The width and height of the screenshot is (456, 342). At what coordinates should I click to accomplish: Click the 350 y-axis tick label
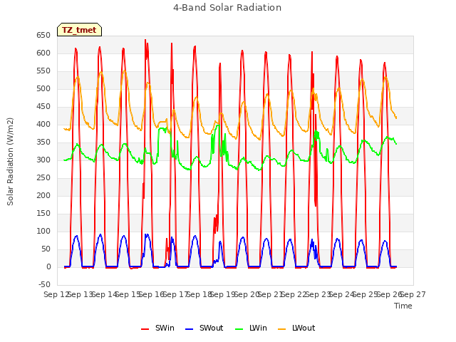(x=43, y=142)
